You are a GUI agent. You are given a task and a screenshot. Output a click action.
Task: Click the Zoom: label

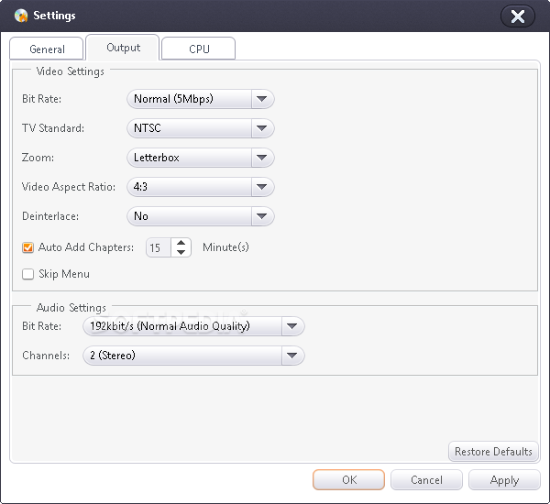38,158
